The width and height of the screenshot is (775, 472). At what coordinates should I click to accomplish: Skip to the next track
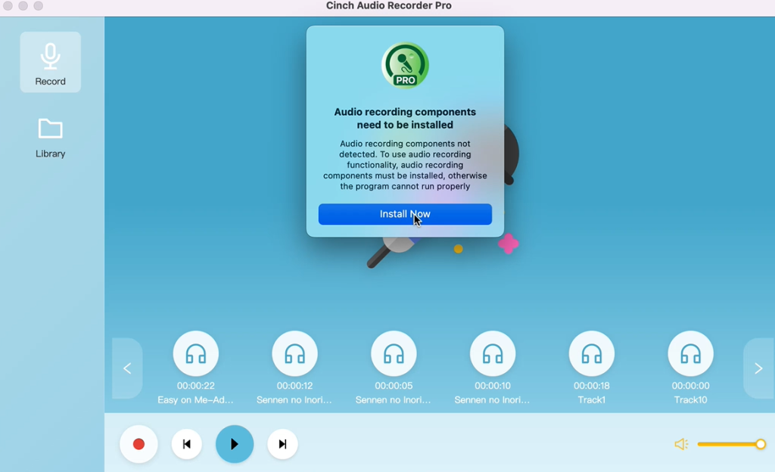(x=282, y=444)
